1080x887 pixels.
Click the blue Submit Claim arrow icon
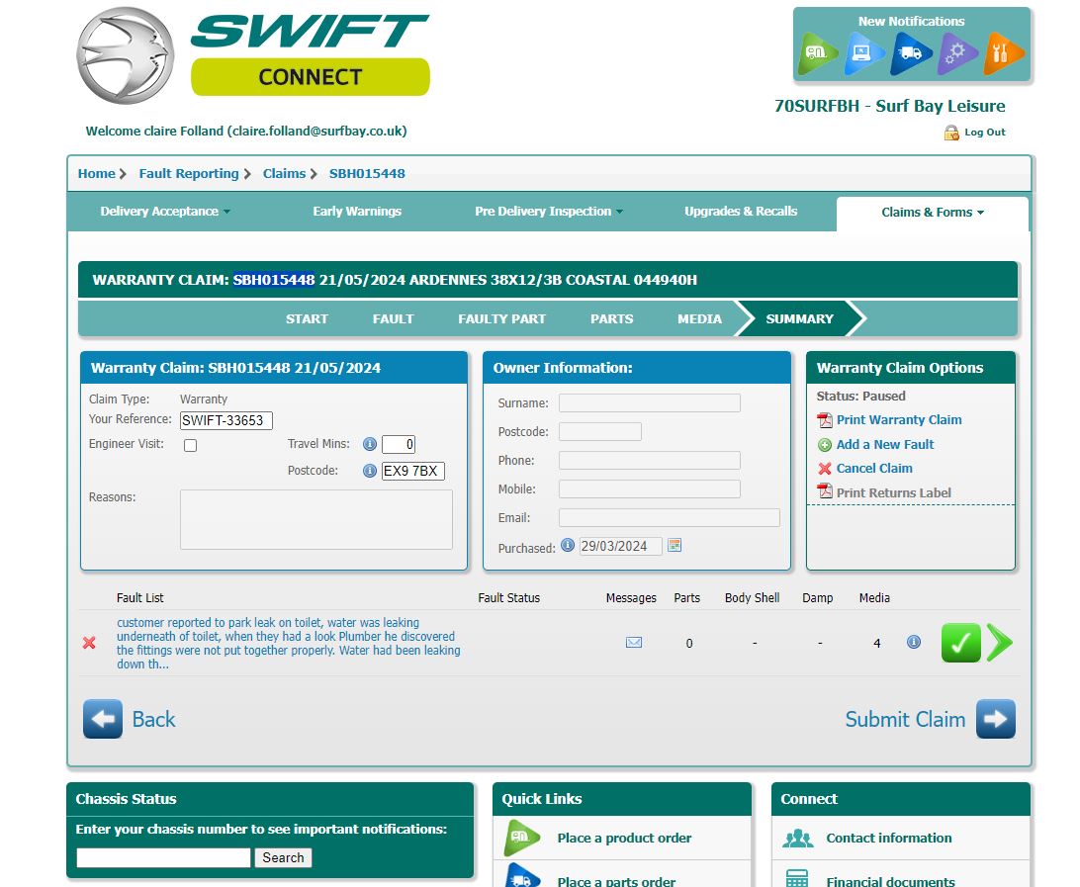tap(996, 719)
